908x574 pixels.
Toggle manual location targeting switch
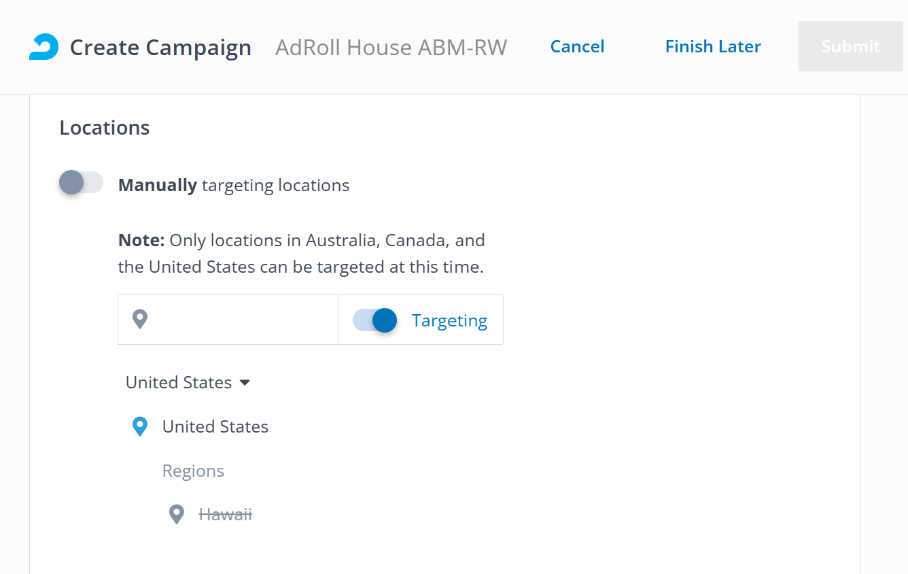coord(81,183)
